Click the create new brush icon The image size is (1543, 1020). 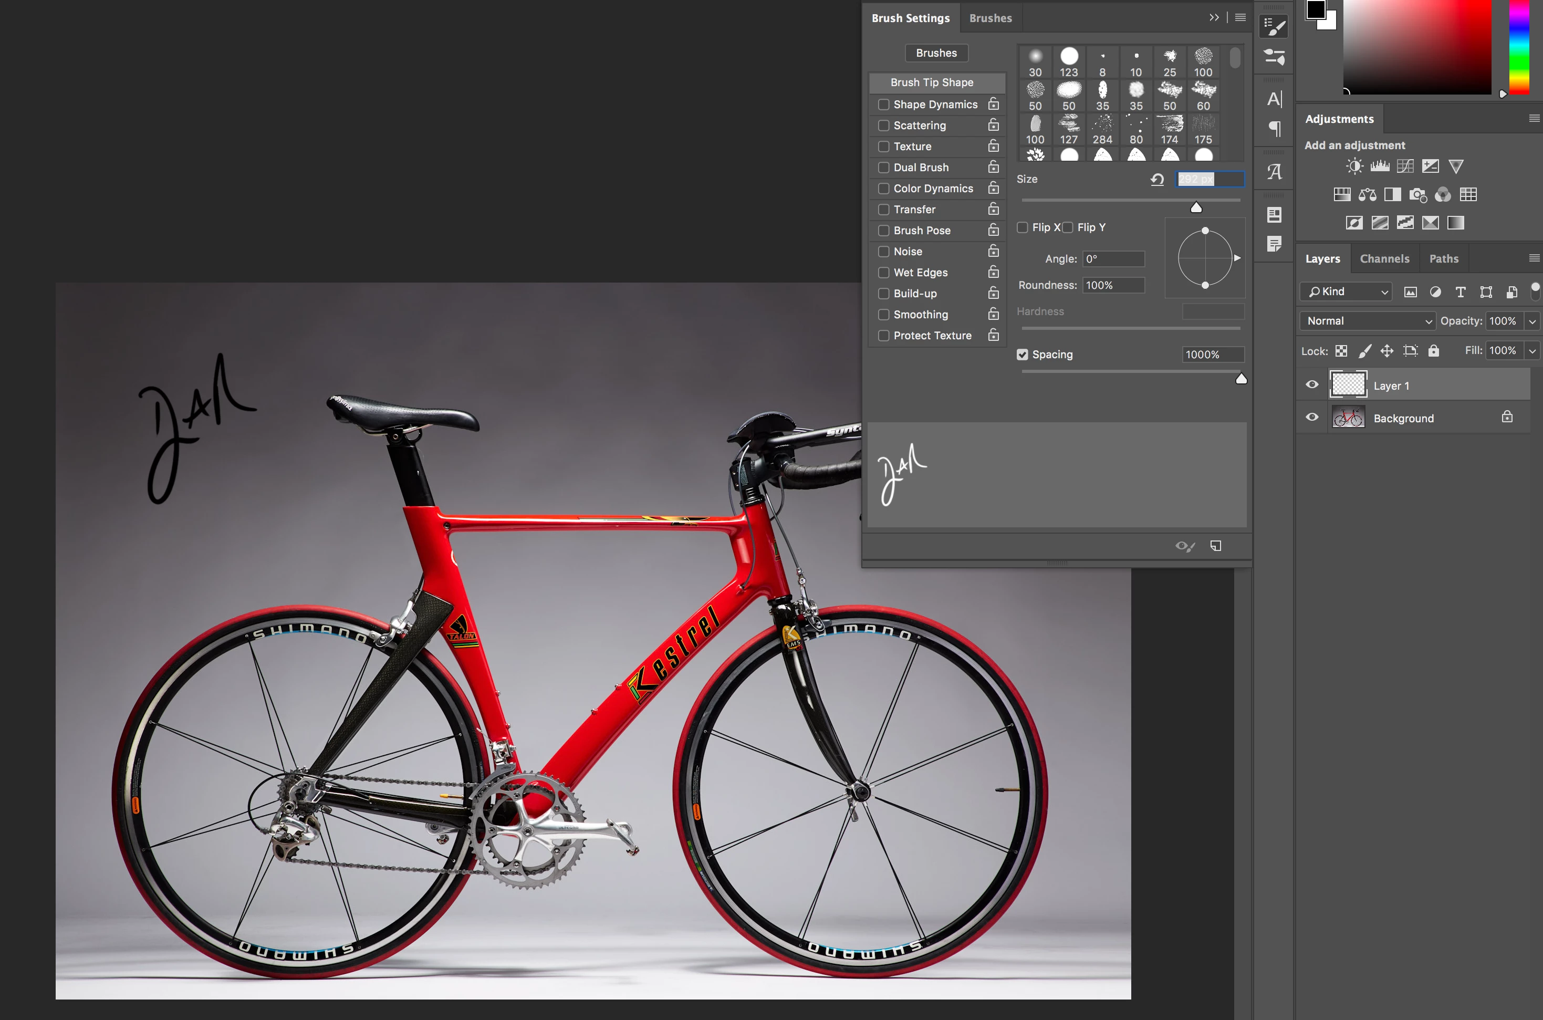(1215, 546)
